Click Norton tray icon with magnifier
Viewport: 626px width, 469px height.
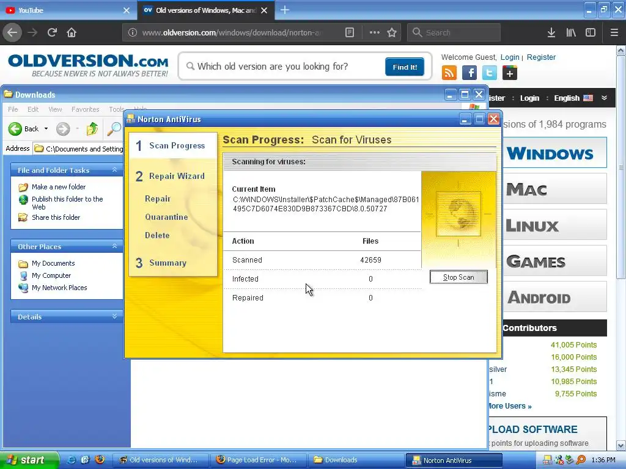581,460
